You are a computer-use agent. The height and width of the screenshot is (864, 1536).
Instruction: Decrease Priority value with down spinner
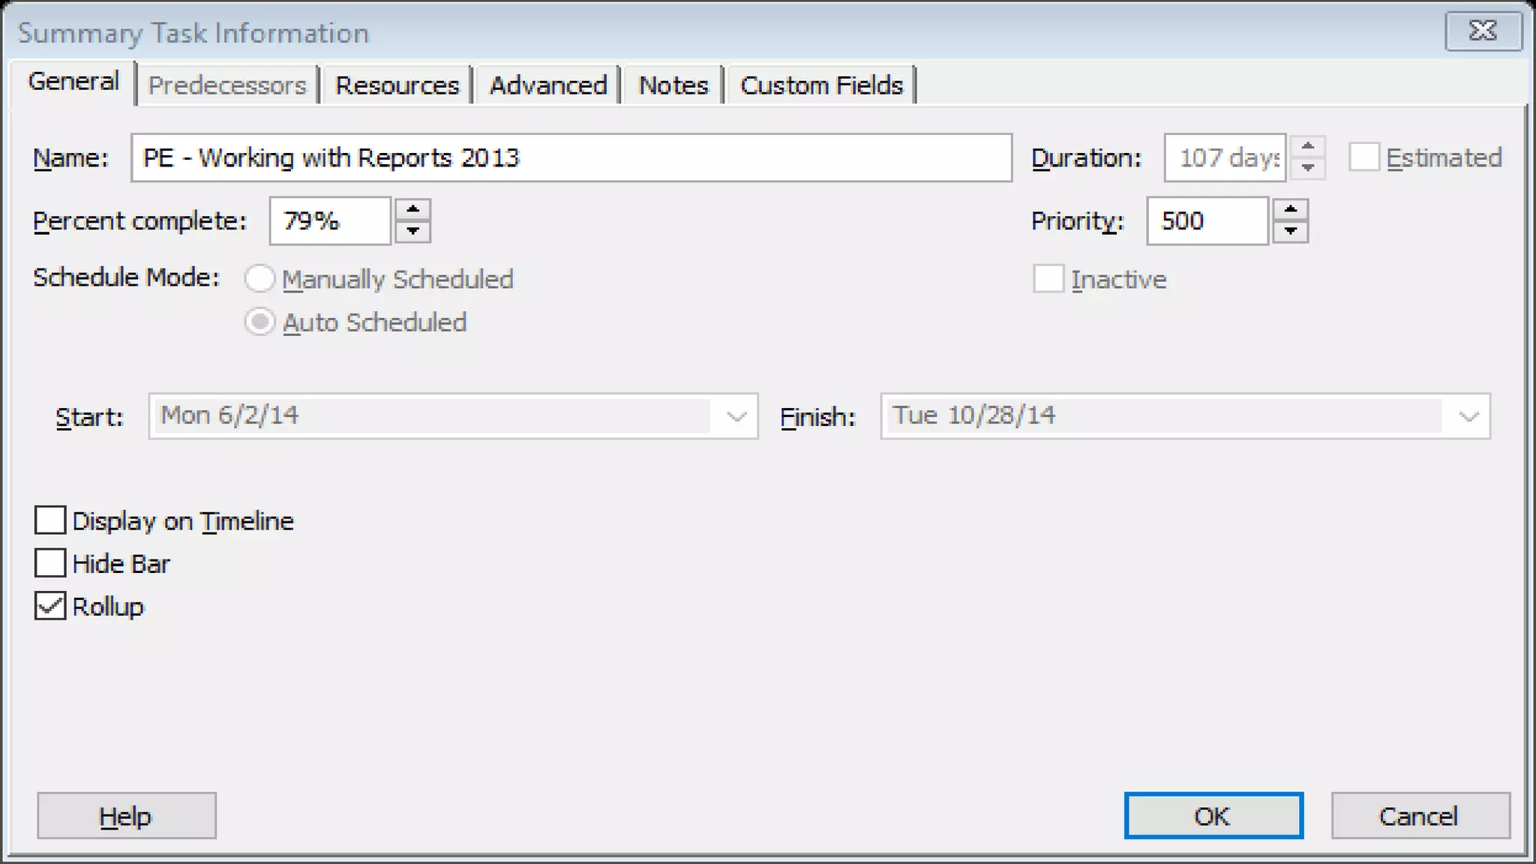pos(1290,232)
